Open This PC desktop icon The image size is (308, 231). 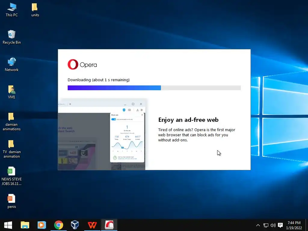click(12, 10)
